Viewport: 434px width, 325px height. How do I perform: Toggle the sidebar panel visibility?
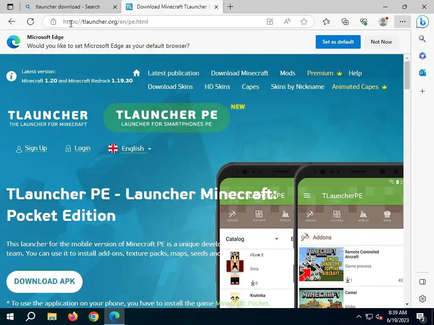pyautogui.click(x=423, y=282)
